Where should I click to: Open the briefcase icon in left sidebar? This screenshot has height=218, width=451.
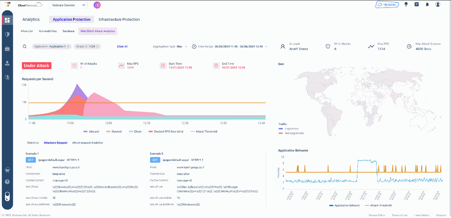7,49
